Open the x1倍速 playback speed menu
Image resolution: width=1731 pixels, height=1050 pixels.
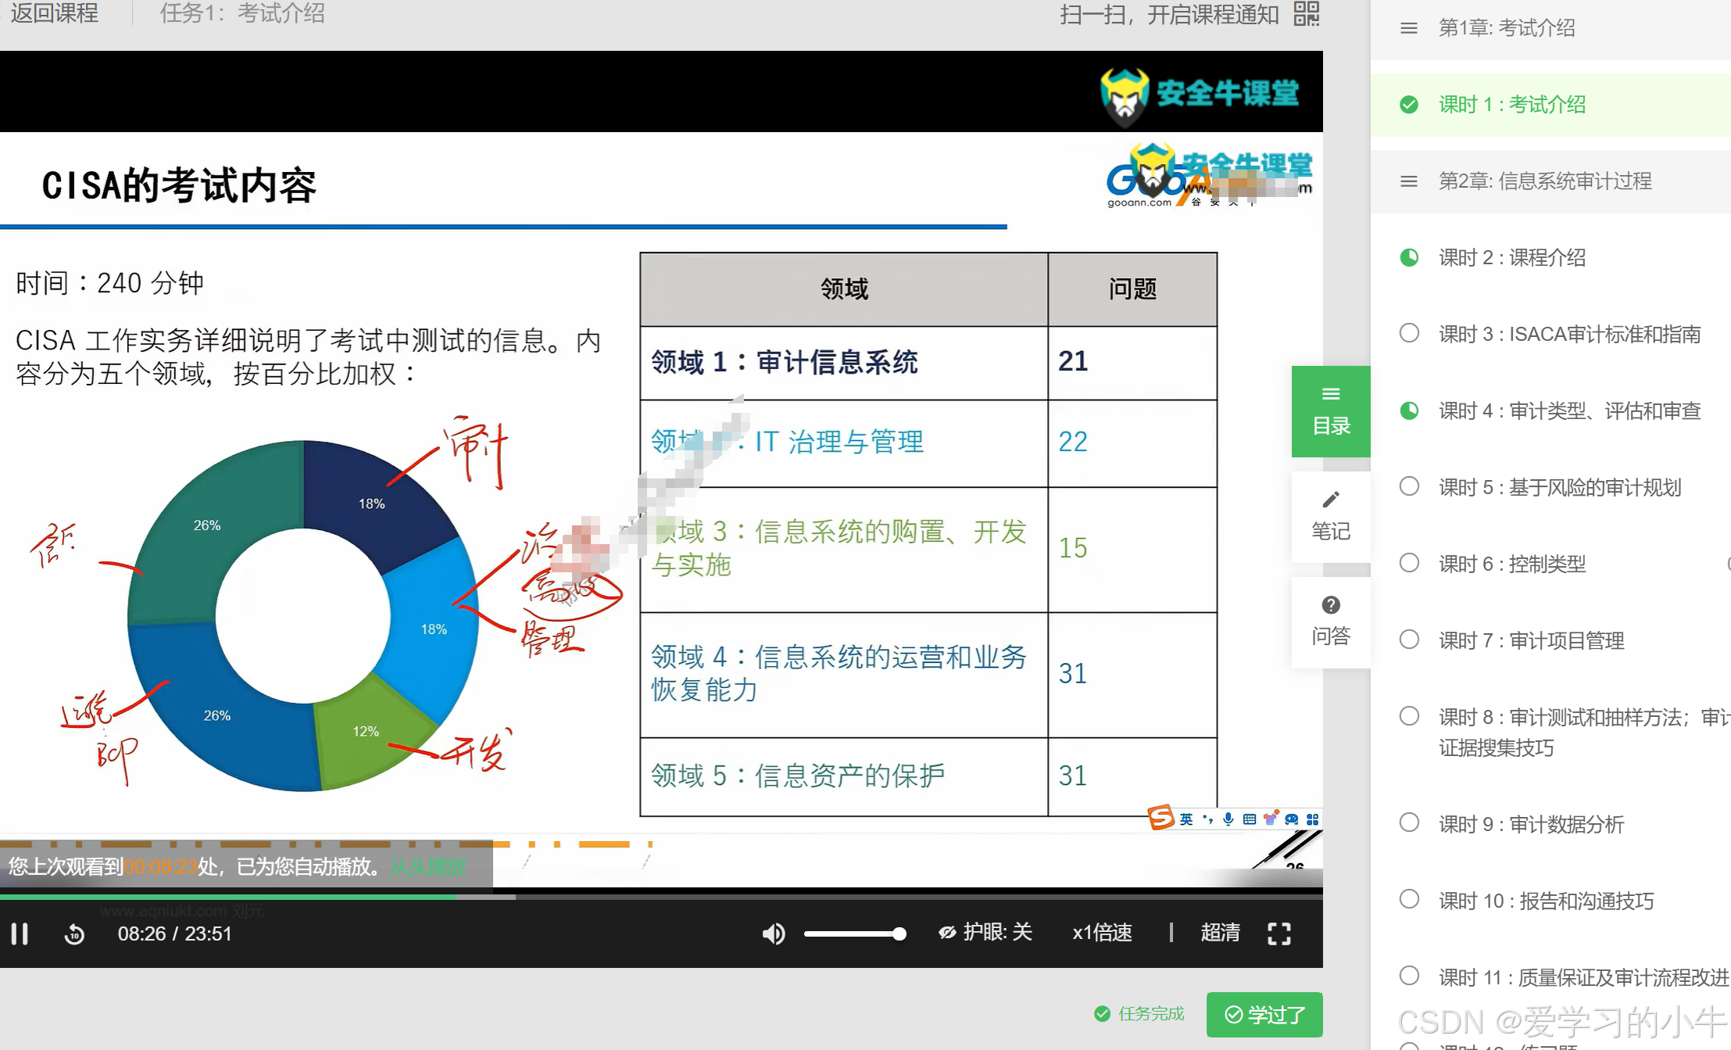(1101, 932)
